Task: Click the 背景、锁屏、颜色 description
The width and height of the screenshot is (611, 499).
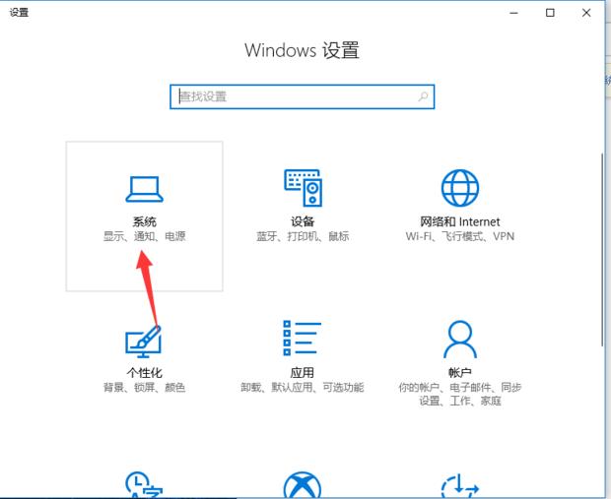Action: pyautogui.click(x=144, y=387)
